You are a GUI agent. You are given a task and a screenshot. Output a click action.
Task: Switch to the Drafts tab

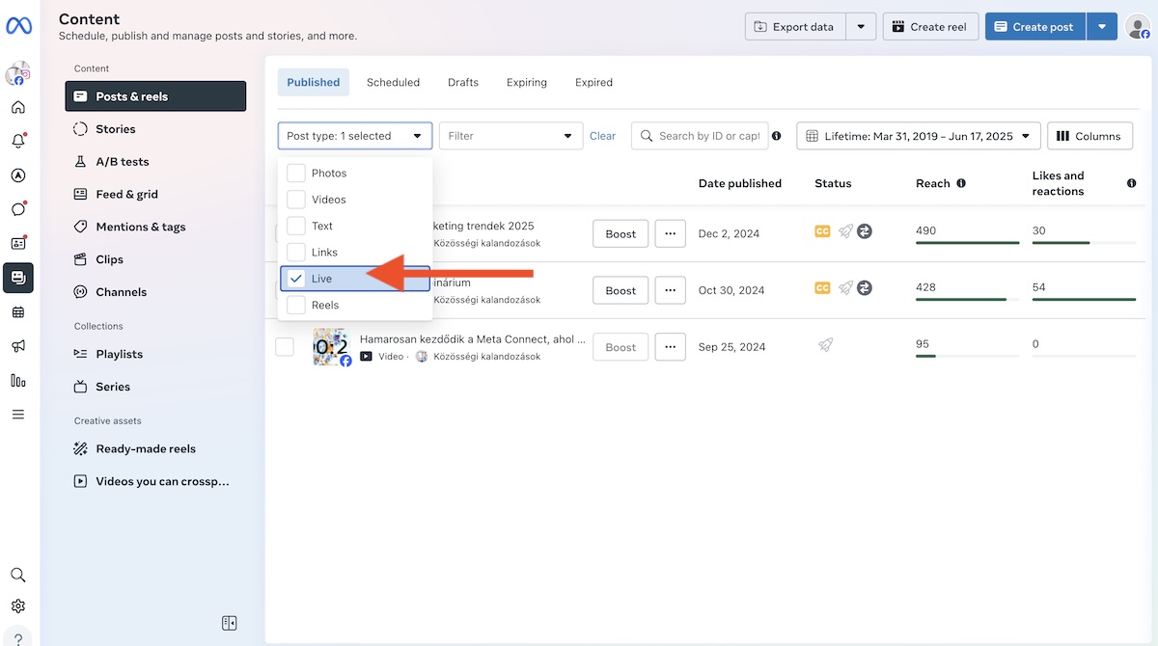pos(463,82)
